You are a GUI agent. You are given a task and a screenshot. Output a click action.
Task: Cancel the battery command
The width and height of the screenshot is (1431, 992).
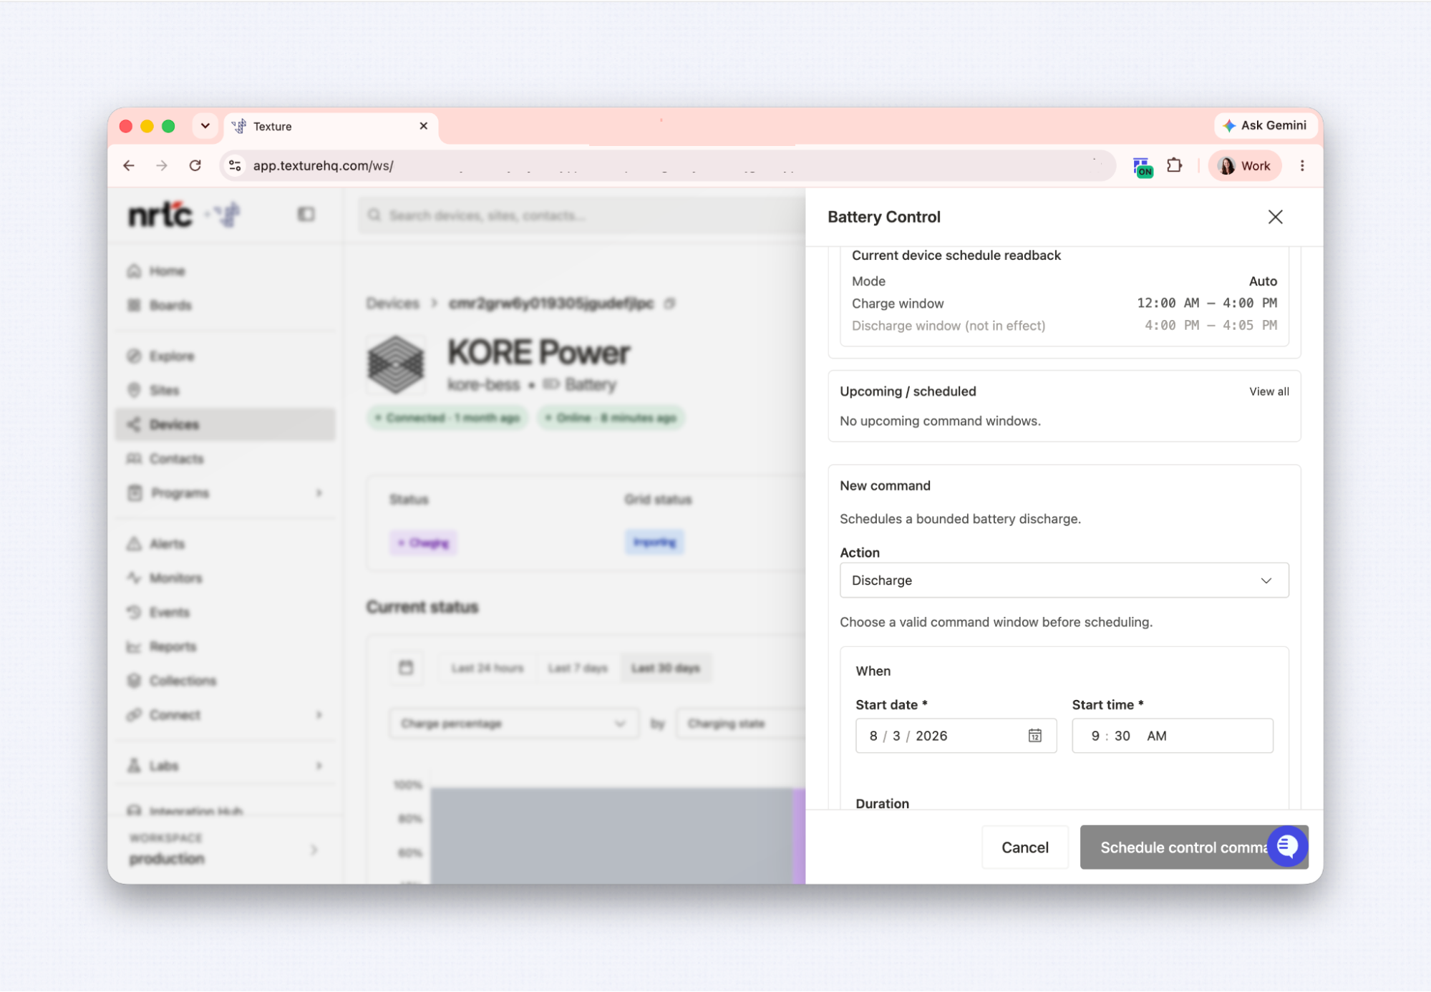pos(1024,847)
